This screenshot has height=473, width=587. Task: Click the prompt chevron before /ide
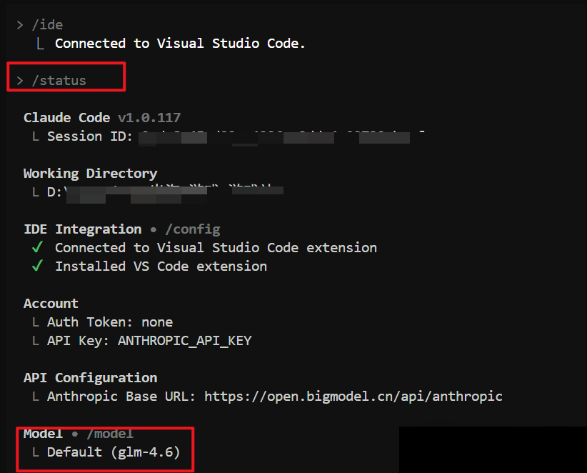click(20, 25)
